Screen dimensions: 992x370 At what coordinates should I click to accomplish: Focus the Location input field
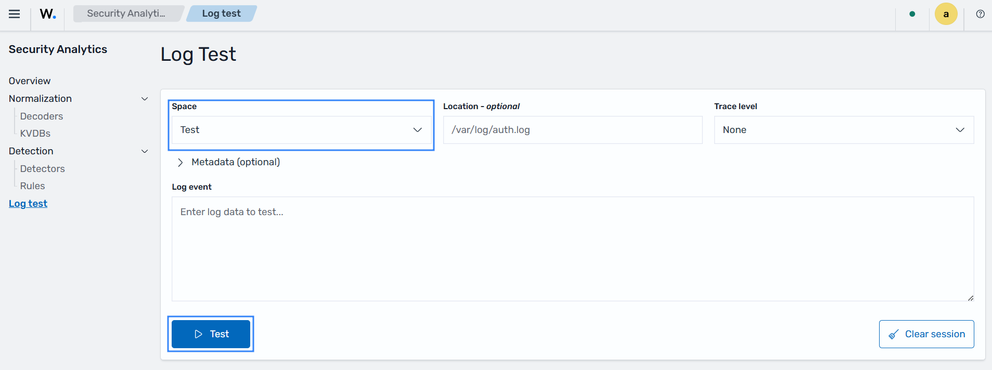pyautogui.click(x=573, y=130)
